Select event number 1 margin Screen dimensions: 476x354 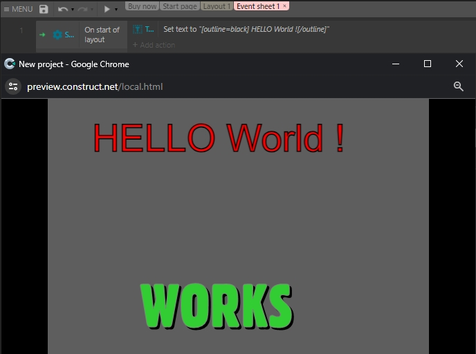[x=21, y=30]
